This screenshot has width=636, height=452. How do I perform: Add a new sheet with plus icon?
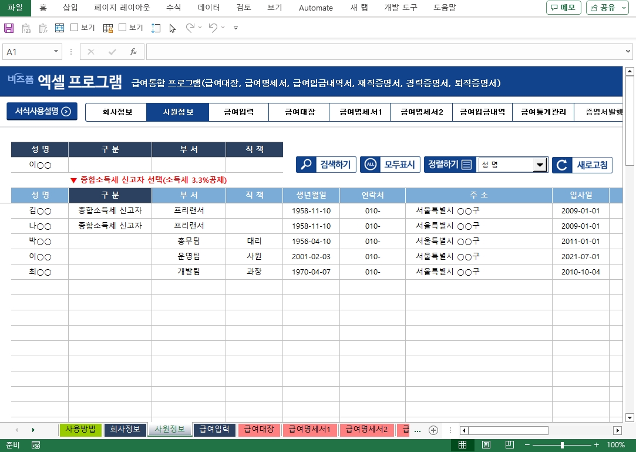click(x=433, y=430)
